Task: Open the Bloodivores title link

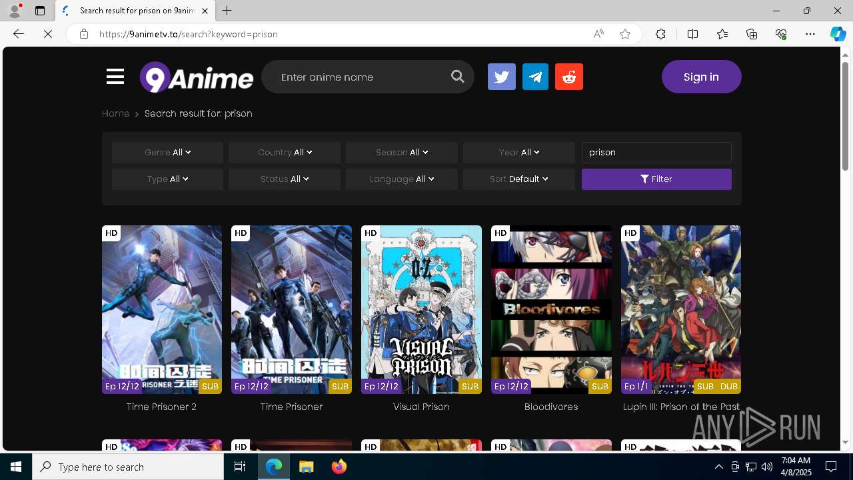Action: coord(551,407)
